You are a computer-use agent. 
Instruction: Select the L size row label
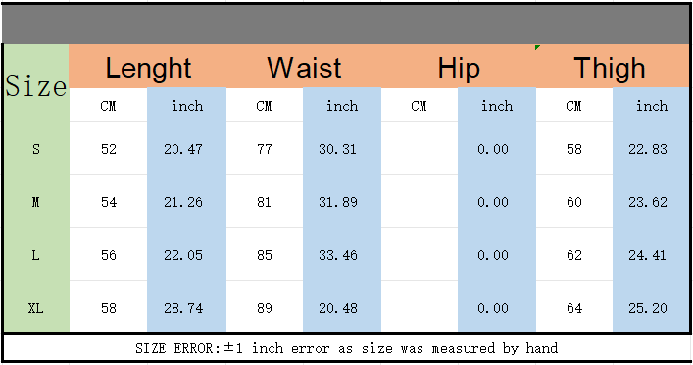click(x=36, y=255)
